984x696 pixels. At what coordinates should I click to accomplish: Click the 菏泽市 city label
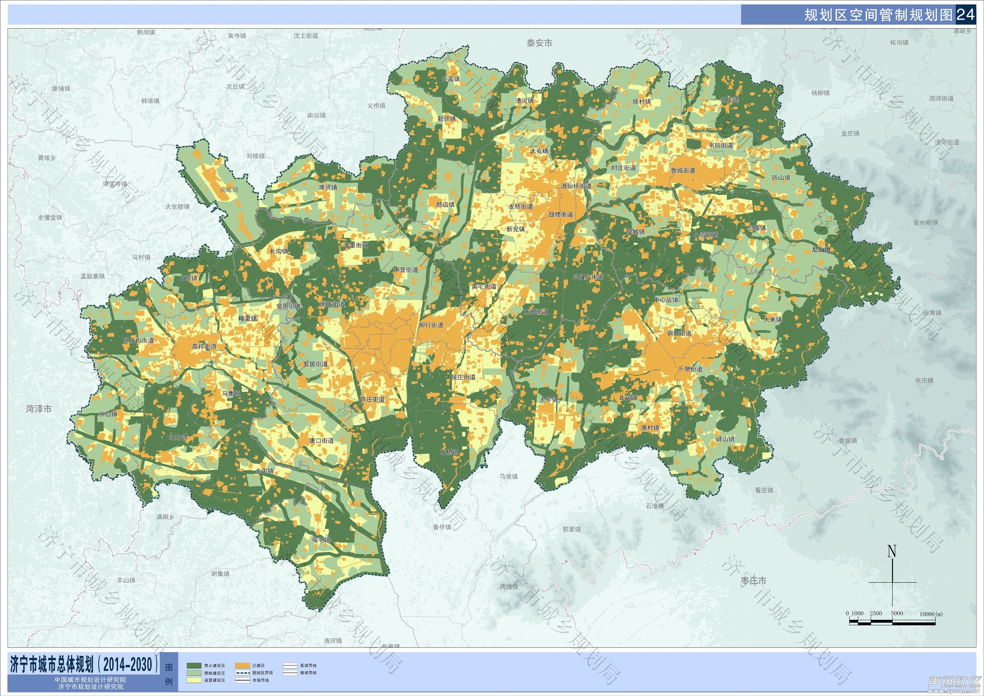pyautogui.click(x=38, y=409)
